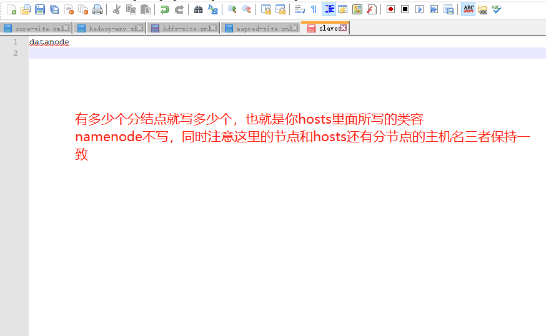Click the Redo arrow icon
Image resolution: width=546 pixels, height=336 pixels.
tap(179, 9)
